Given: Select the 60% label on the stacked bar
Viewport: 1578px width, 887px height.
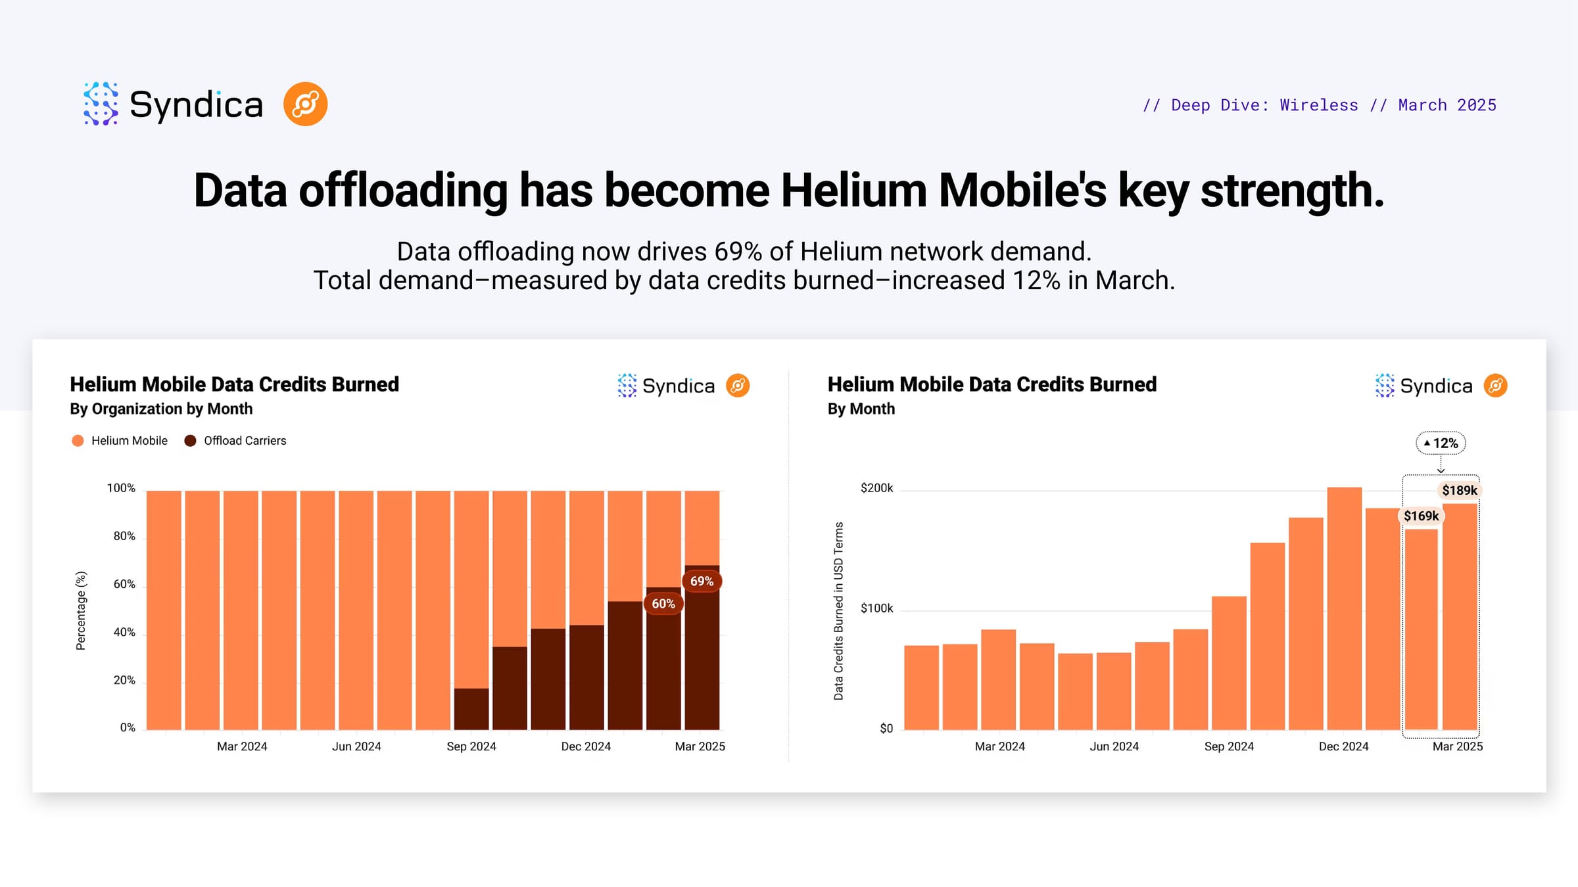Looking at the screenshot, I should point(663,604).
